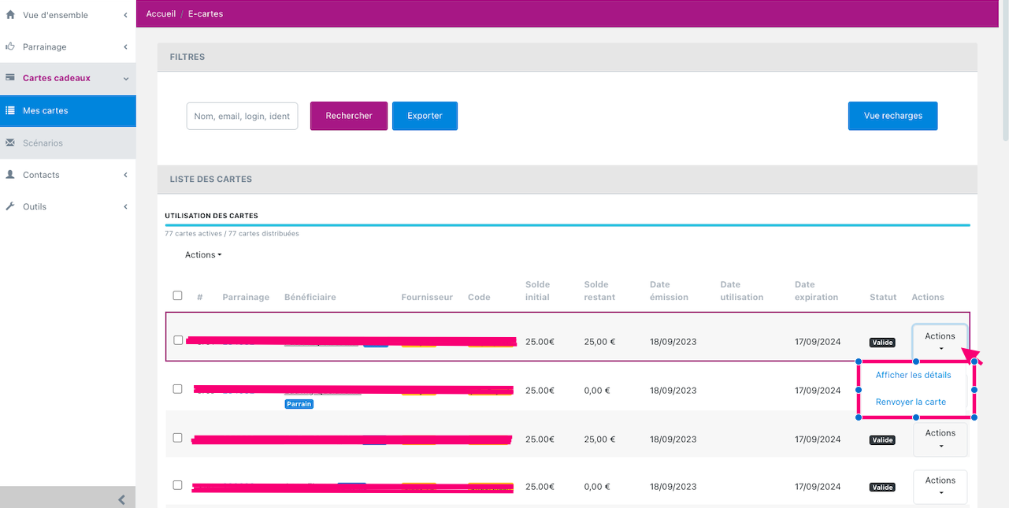Click the list icon next to Mes cartes
This screenshot has height=508, width=1009.
click(x=10, y=111)
